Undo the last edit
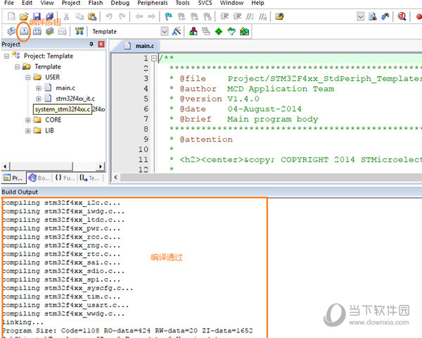 tap(109, 16)
